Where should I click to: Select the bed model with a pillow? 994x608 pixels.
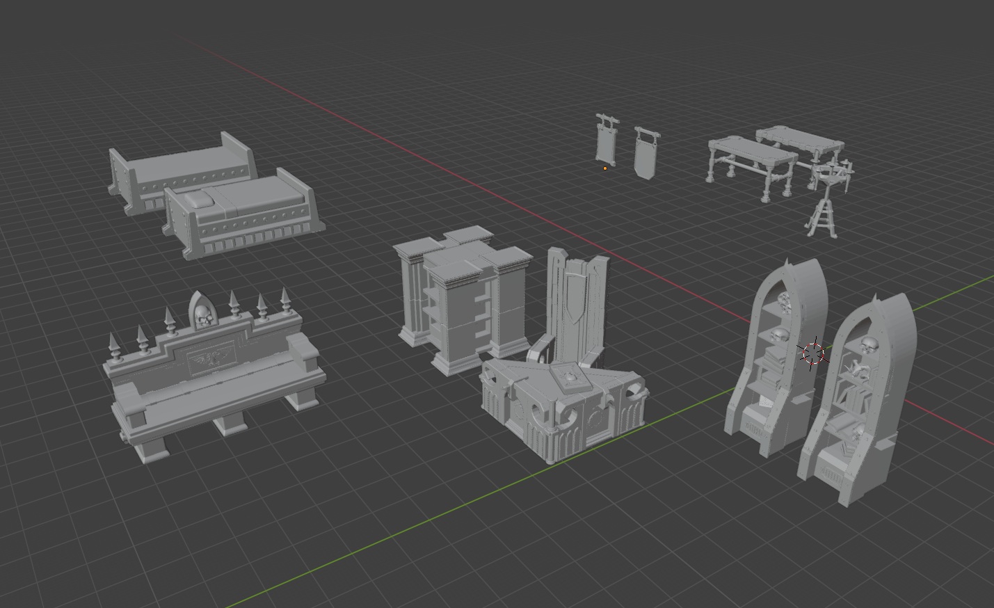243,214
